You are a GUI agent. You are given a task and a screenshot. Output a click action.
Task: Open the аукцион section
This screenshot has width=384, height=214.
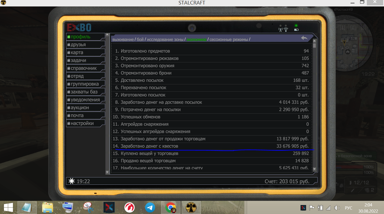pos(86,107)
